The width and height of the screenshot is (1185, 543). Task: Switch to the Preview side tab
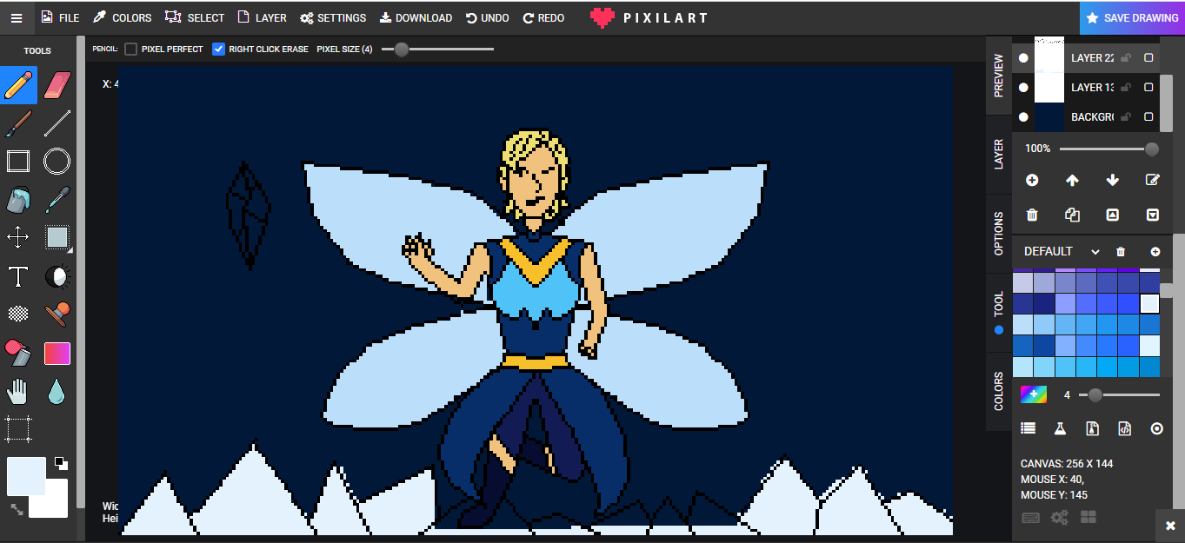(x=998, y=75)
